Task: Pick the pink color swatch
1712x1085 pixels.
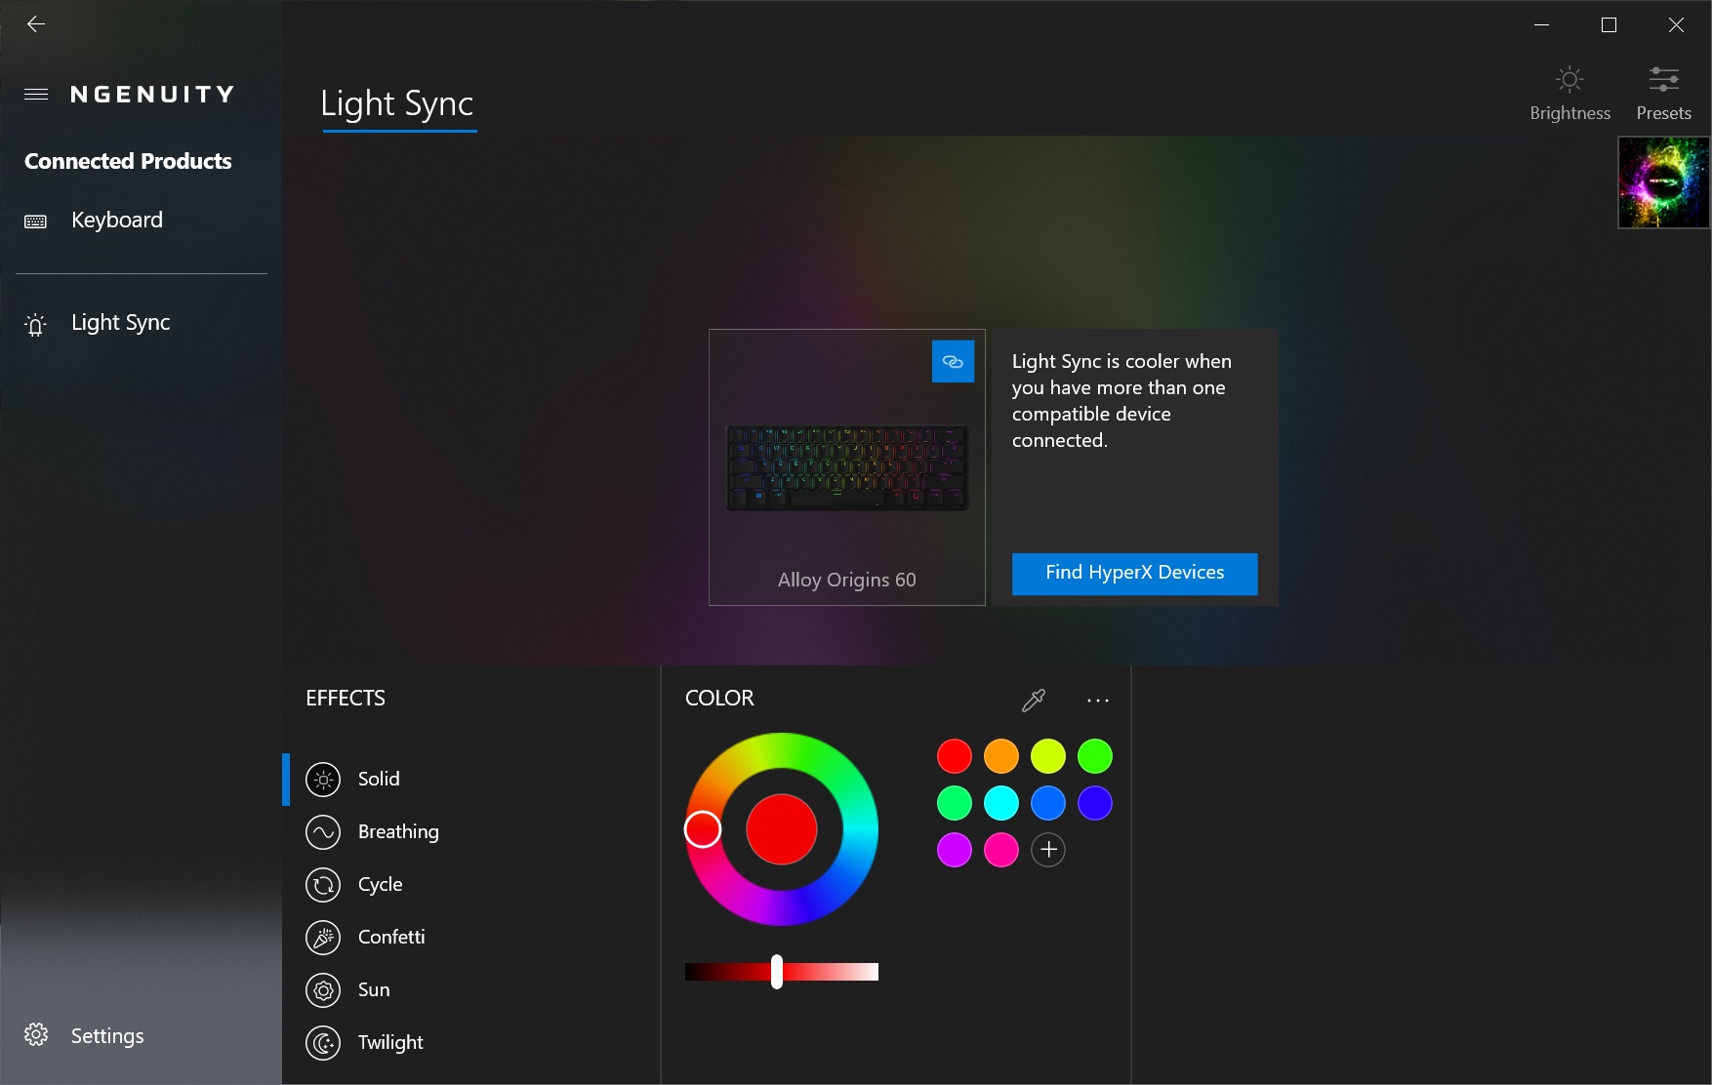Action: pyautogui.click(x=1001, y=850)
